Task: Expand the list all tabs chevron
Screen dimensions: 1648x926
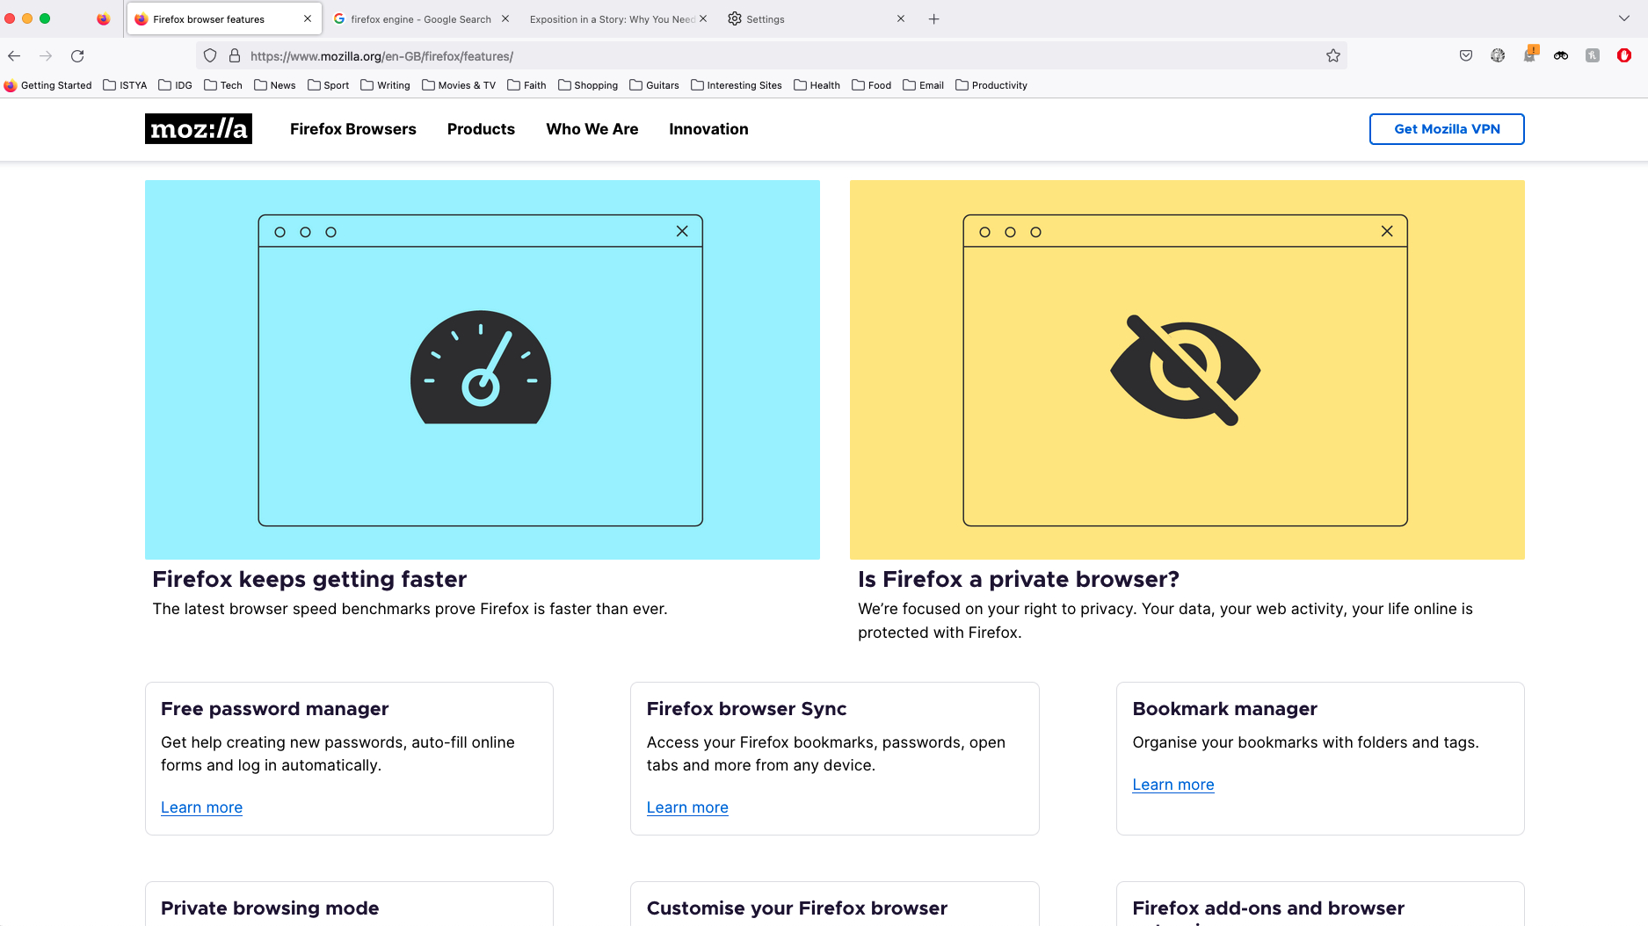Action: [1623, 19]
